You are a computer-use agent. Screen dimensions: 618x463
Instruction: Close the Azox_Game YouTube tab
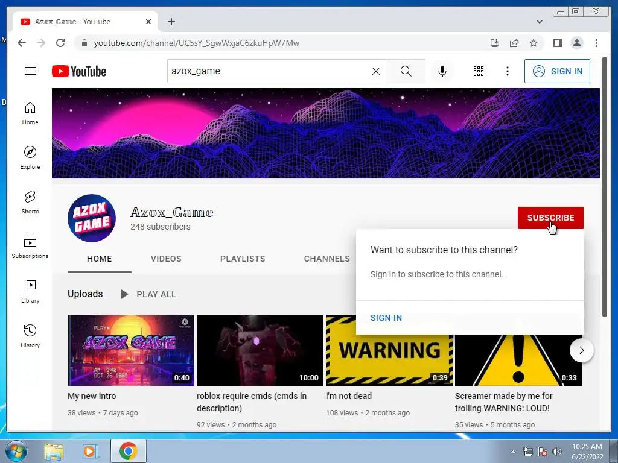click(x=148, y=22)
